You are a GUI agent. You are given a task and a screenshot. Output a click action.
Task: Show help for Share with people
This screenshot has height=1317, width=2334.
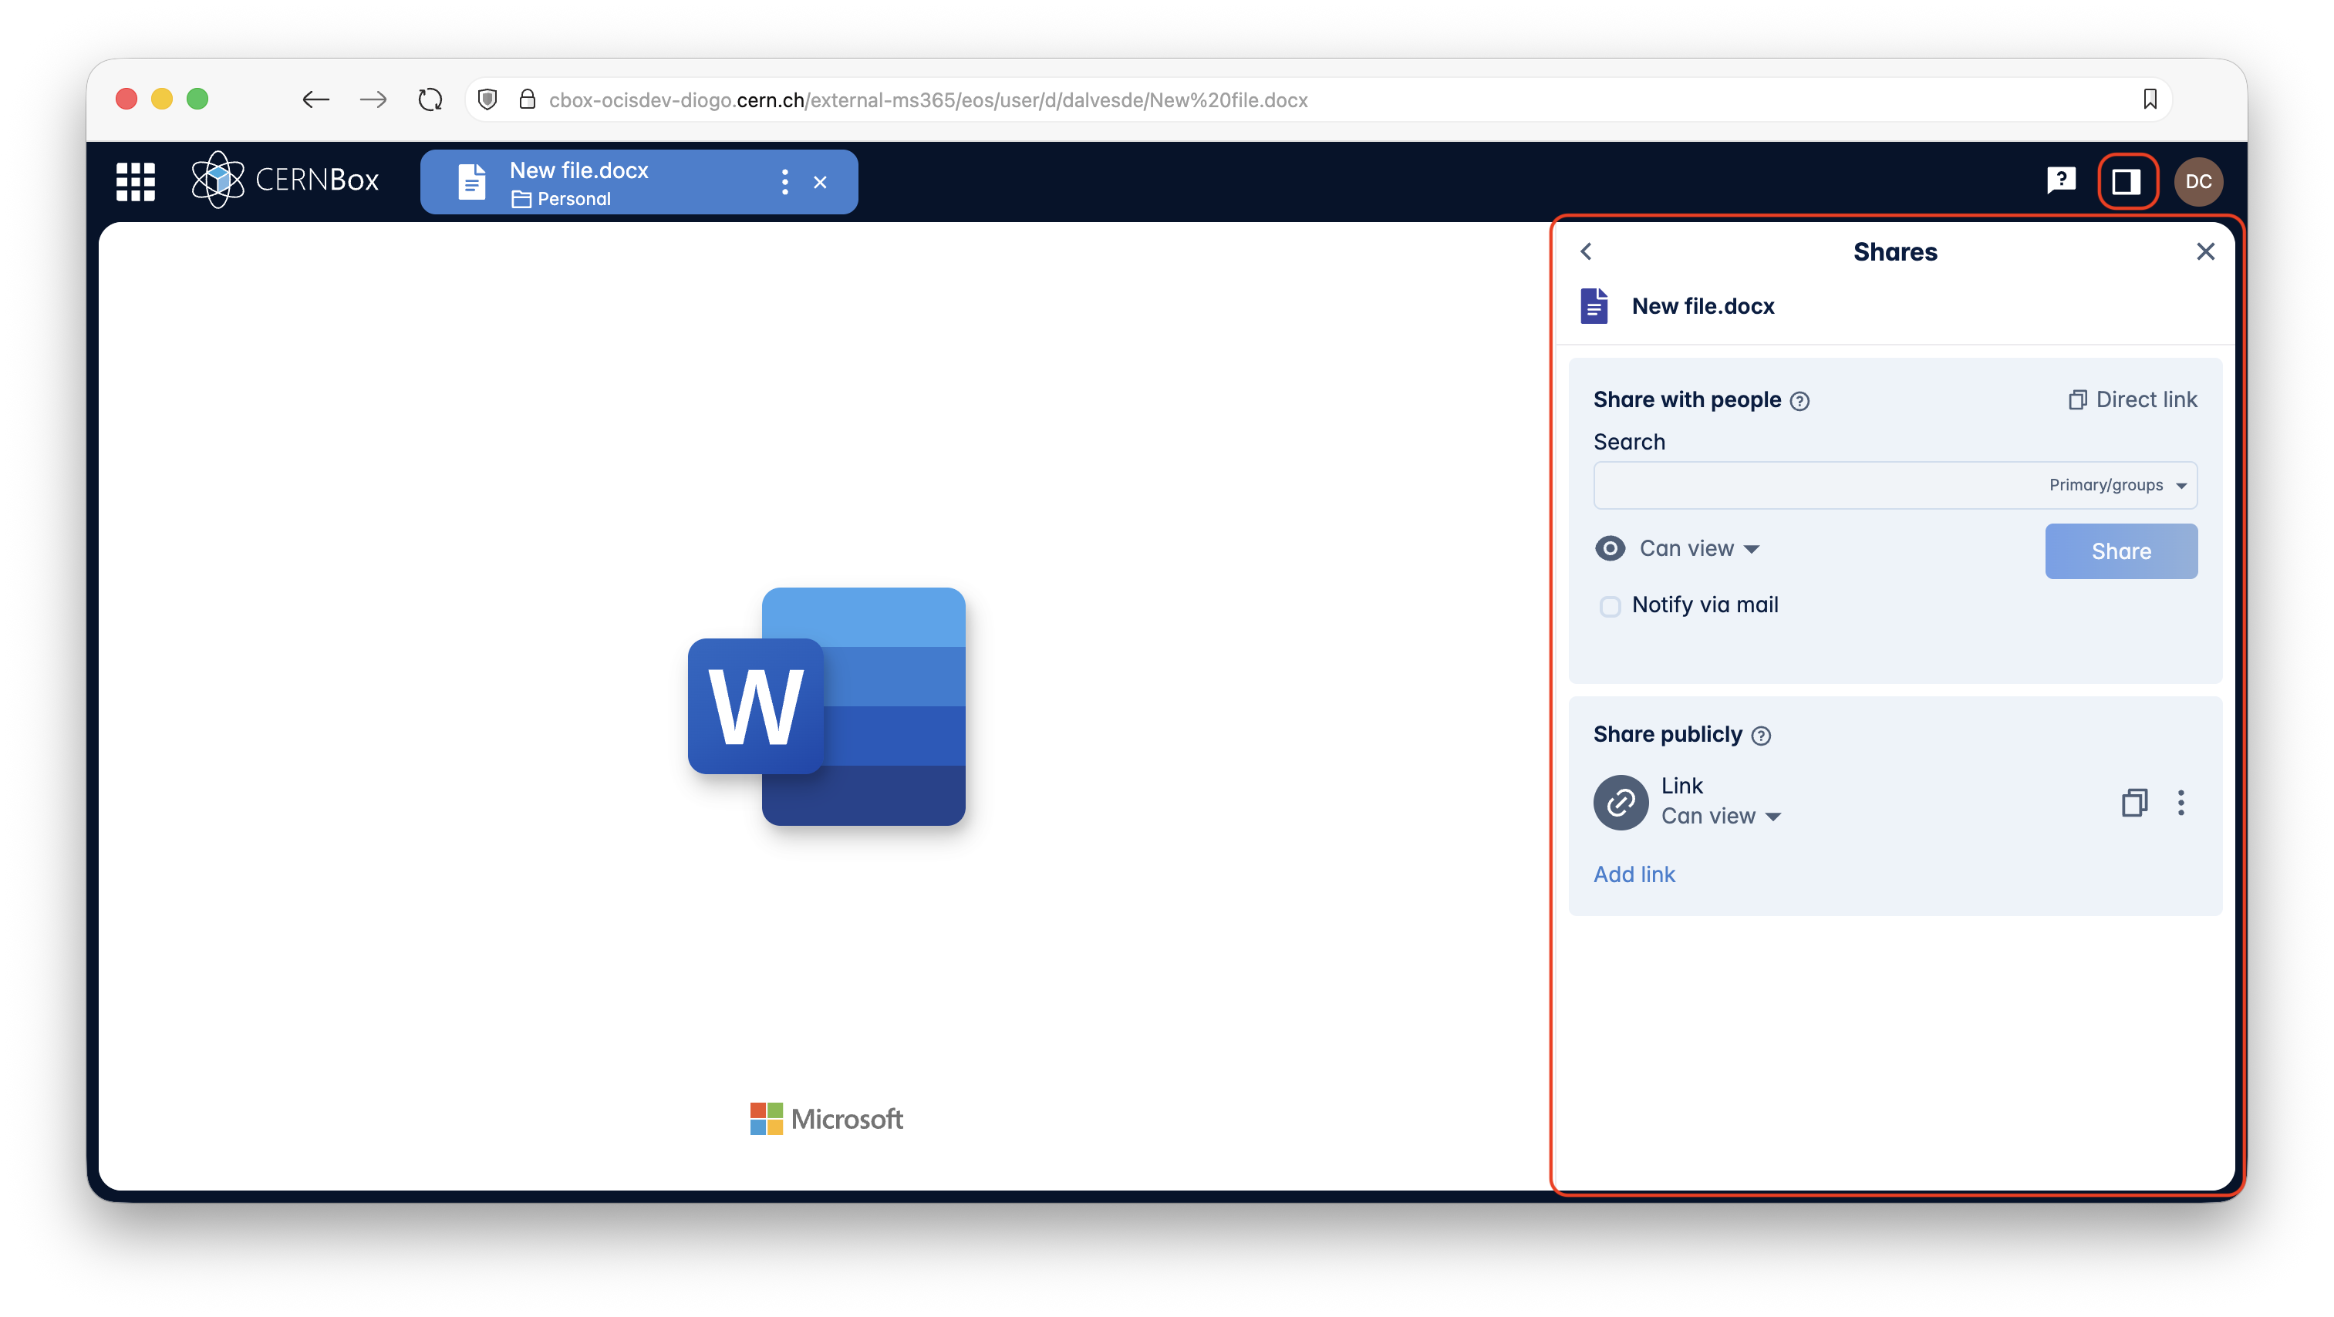pyautogui.click(x=1800, y=401)
